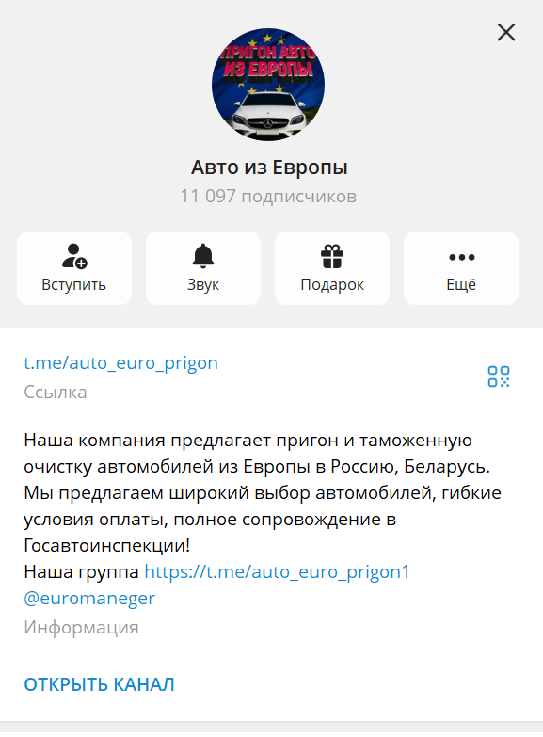The image size is (543, 737).
Task: Click ОТКРЫТЬ КАНАЛ button
Action: tap(99, 684)
